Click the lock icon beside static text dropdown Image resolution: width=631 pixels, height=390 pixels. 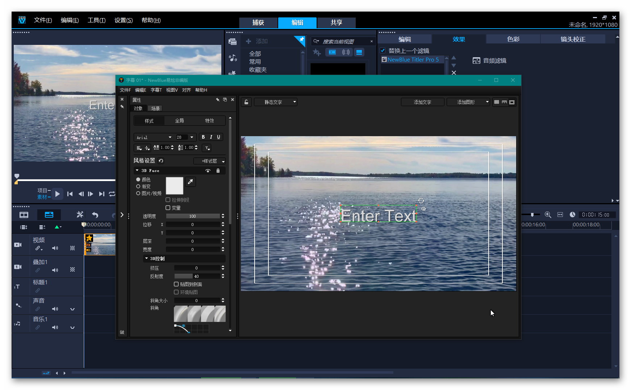(x=246, y=102)
